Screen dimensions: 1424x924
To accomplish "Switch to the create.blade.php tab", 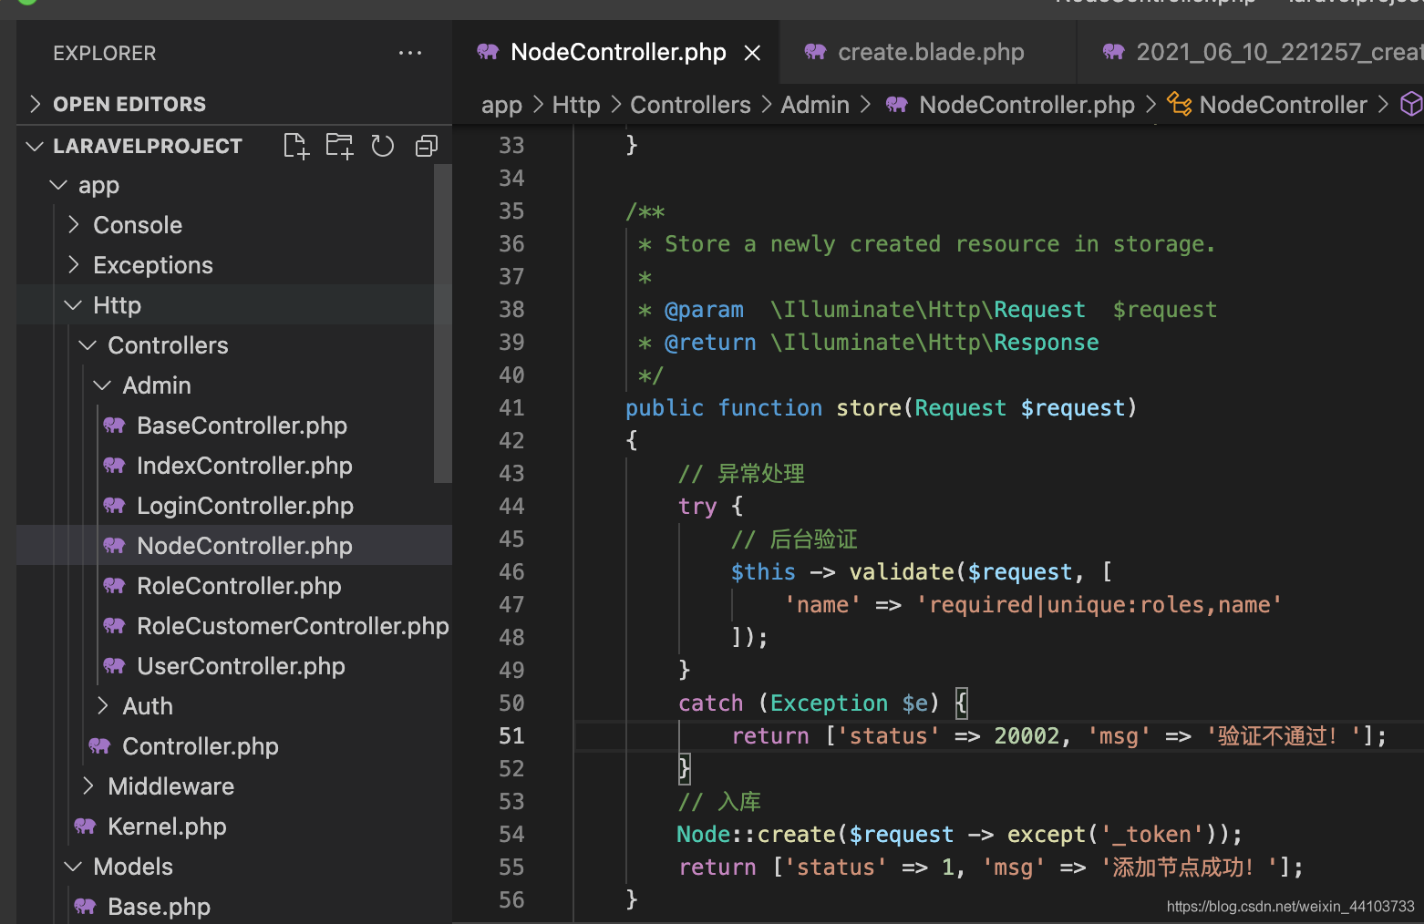I will tap(930, 52).
